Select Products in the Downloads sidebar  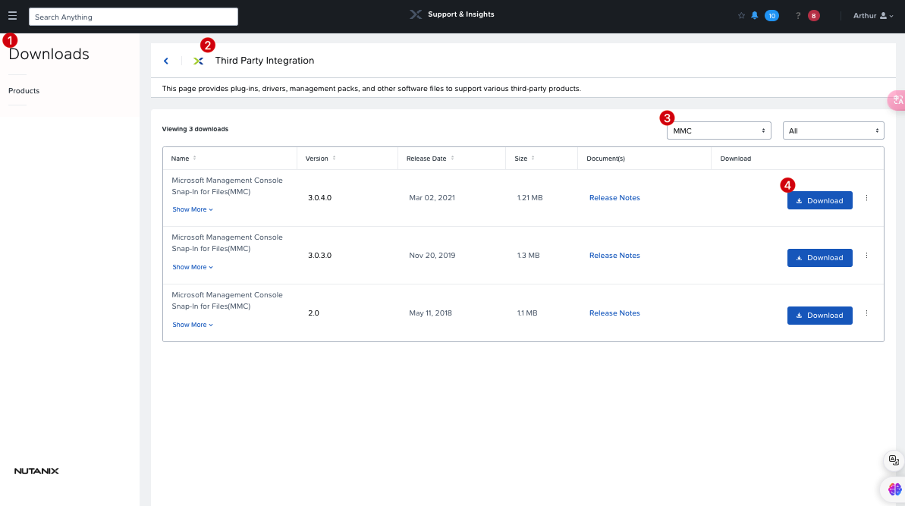(24, 90)
